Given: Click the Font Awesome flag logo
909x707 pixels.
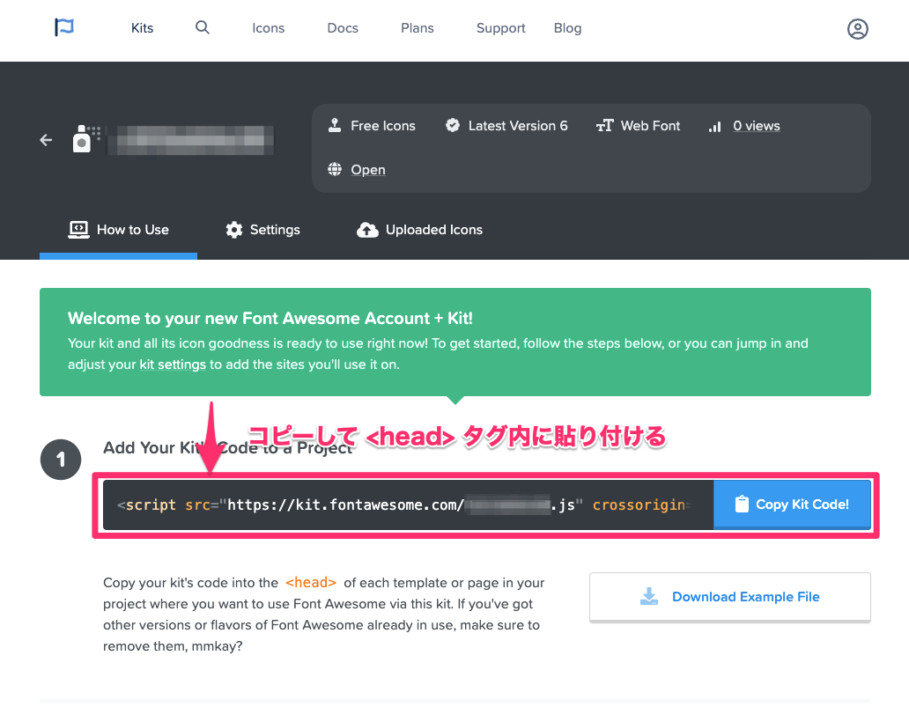Looking at the screenshot, I should point(64,27).
